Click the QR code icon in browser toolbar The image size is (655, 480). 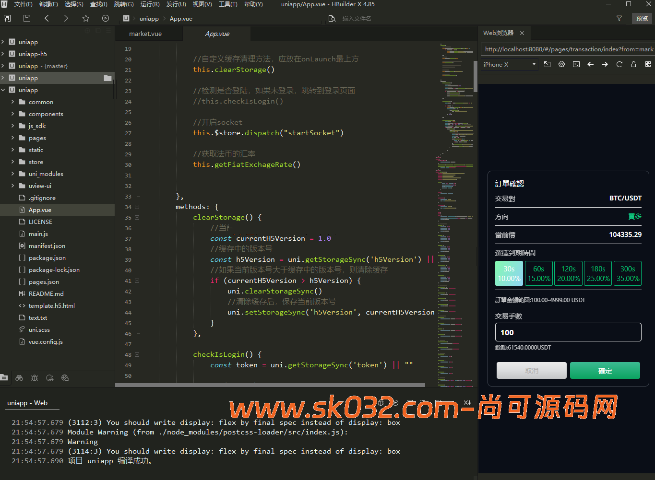point(648,64)
